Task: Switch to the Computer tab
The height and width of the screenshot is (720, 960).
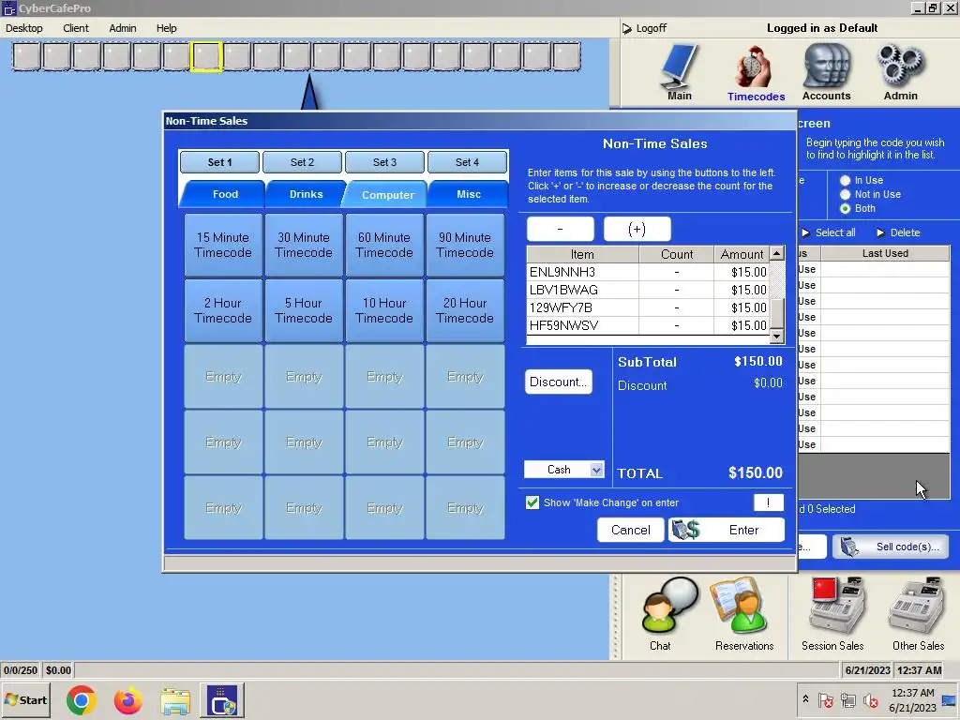Action: pos(387,195)
